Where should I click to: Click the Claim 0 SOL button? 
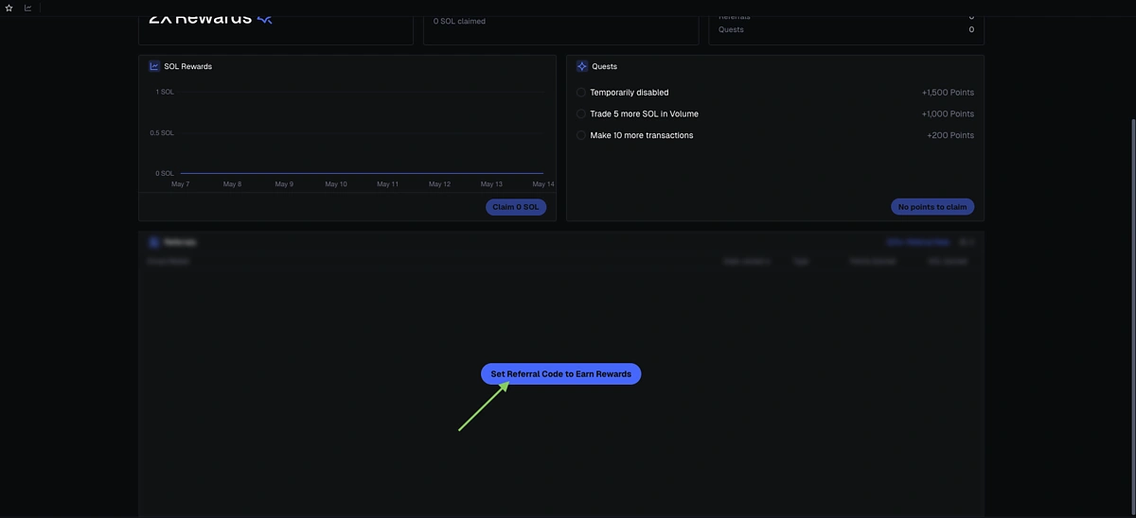click(x=516, y=207)
